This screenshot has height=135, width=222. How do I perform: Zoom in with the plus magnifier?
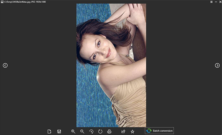pyautogui.click(x=73, y=132)
